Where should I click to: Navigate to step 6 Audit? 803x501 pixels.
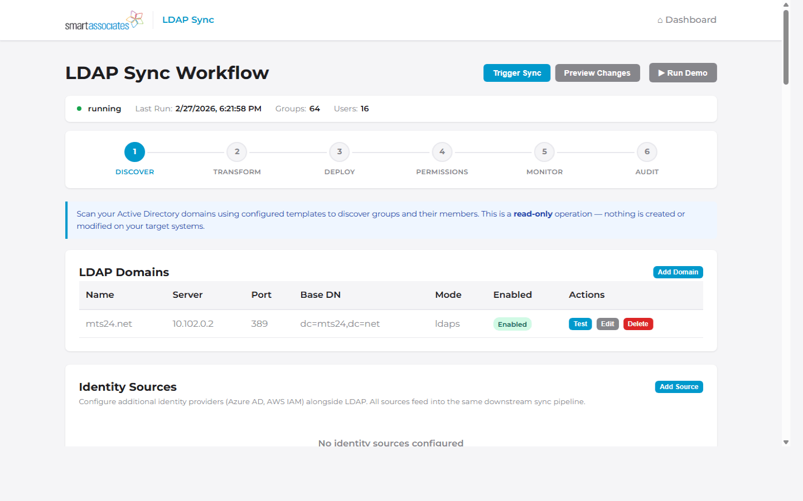coord(647,152)
